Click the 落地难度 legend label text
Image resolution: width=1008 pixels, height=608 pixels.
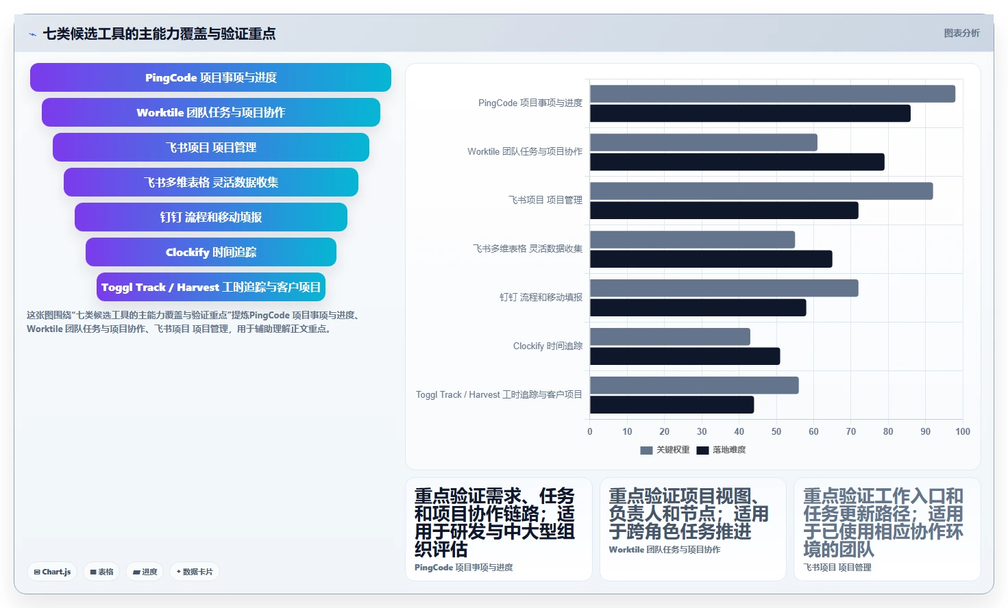[729, 450]
